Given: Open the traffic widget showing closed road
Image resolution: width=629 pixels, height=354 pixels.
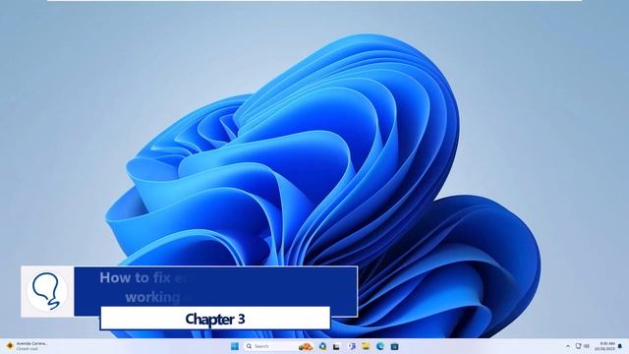Looking at the screenshot, I should pyautogui.click(x=27, y=346).
